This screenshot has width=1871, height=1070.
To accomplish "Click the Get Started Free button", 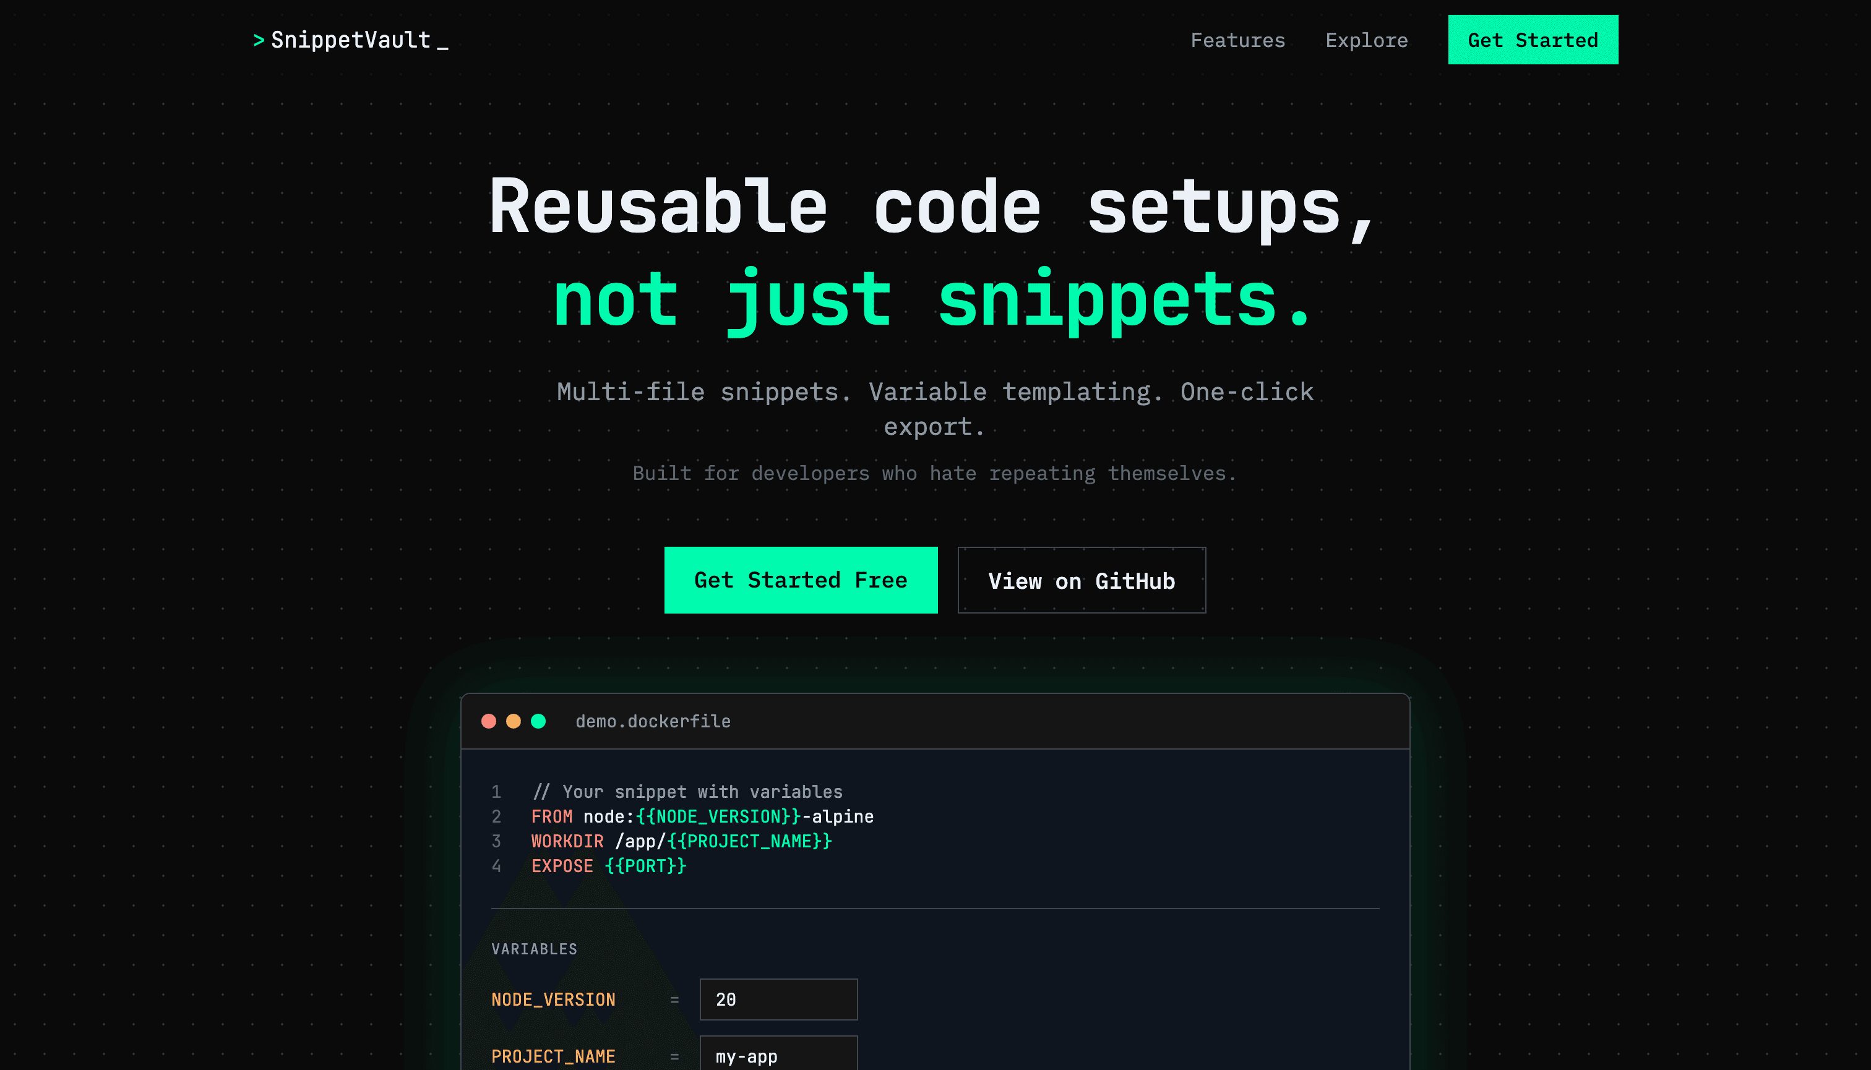I will 800,580.
